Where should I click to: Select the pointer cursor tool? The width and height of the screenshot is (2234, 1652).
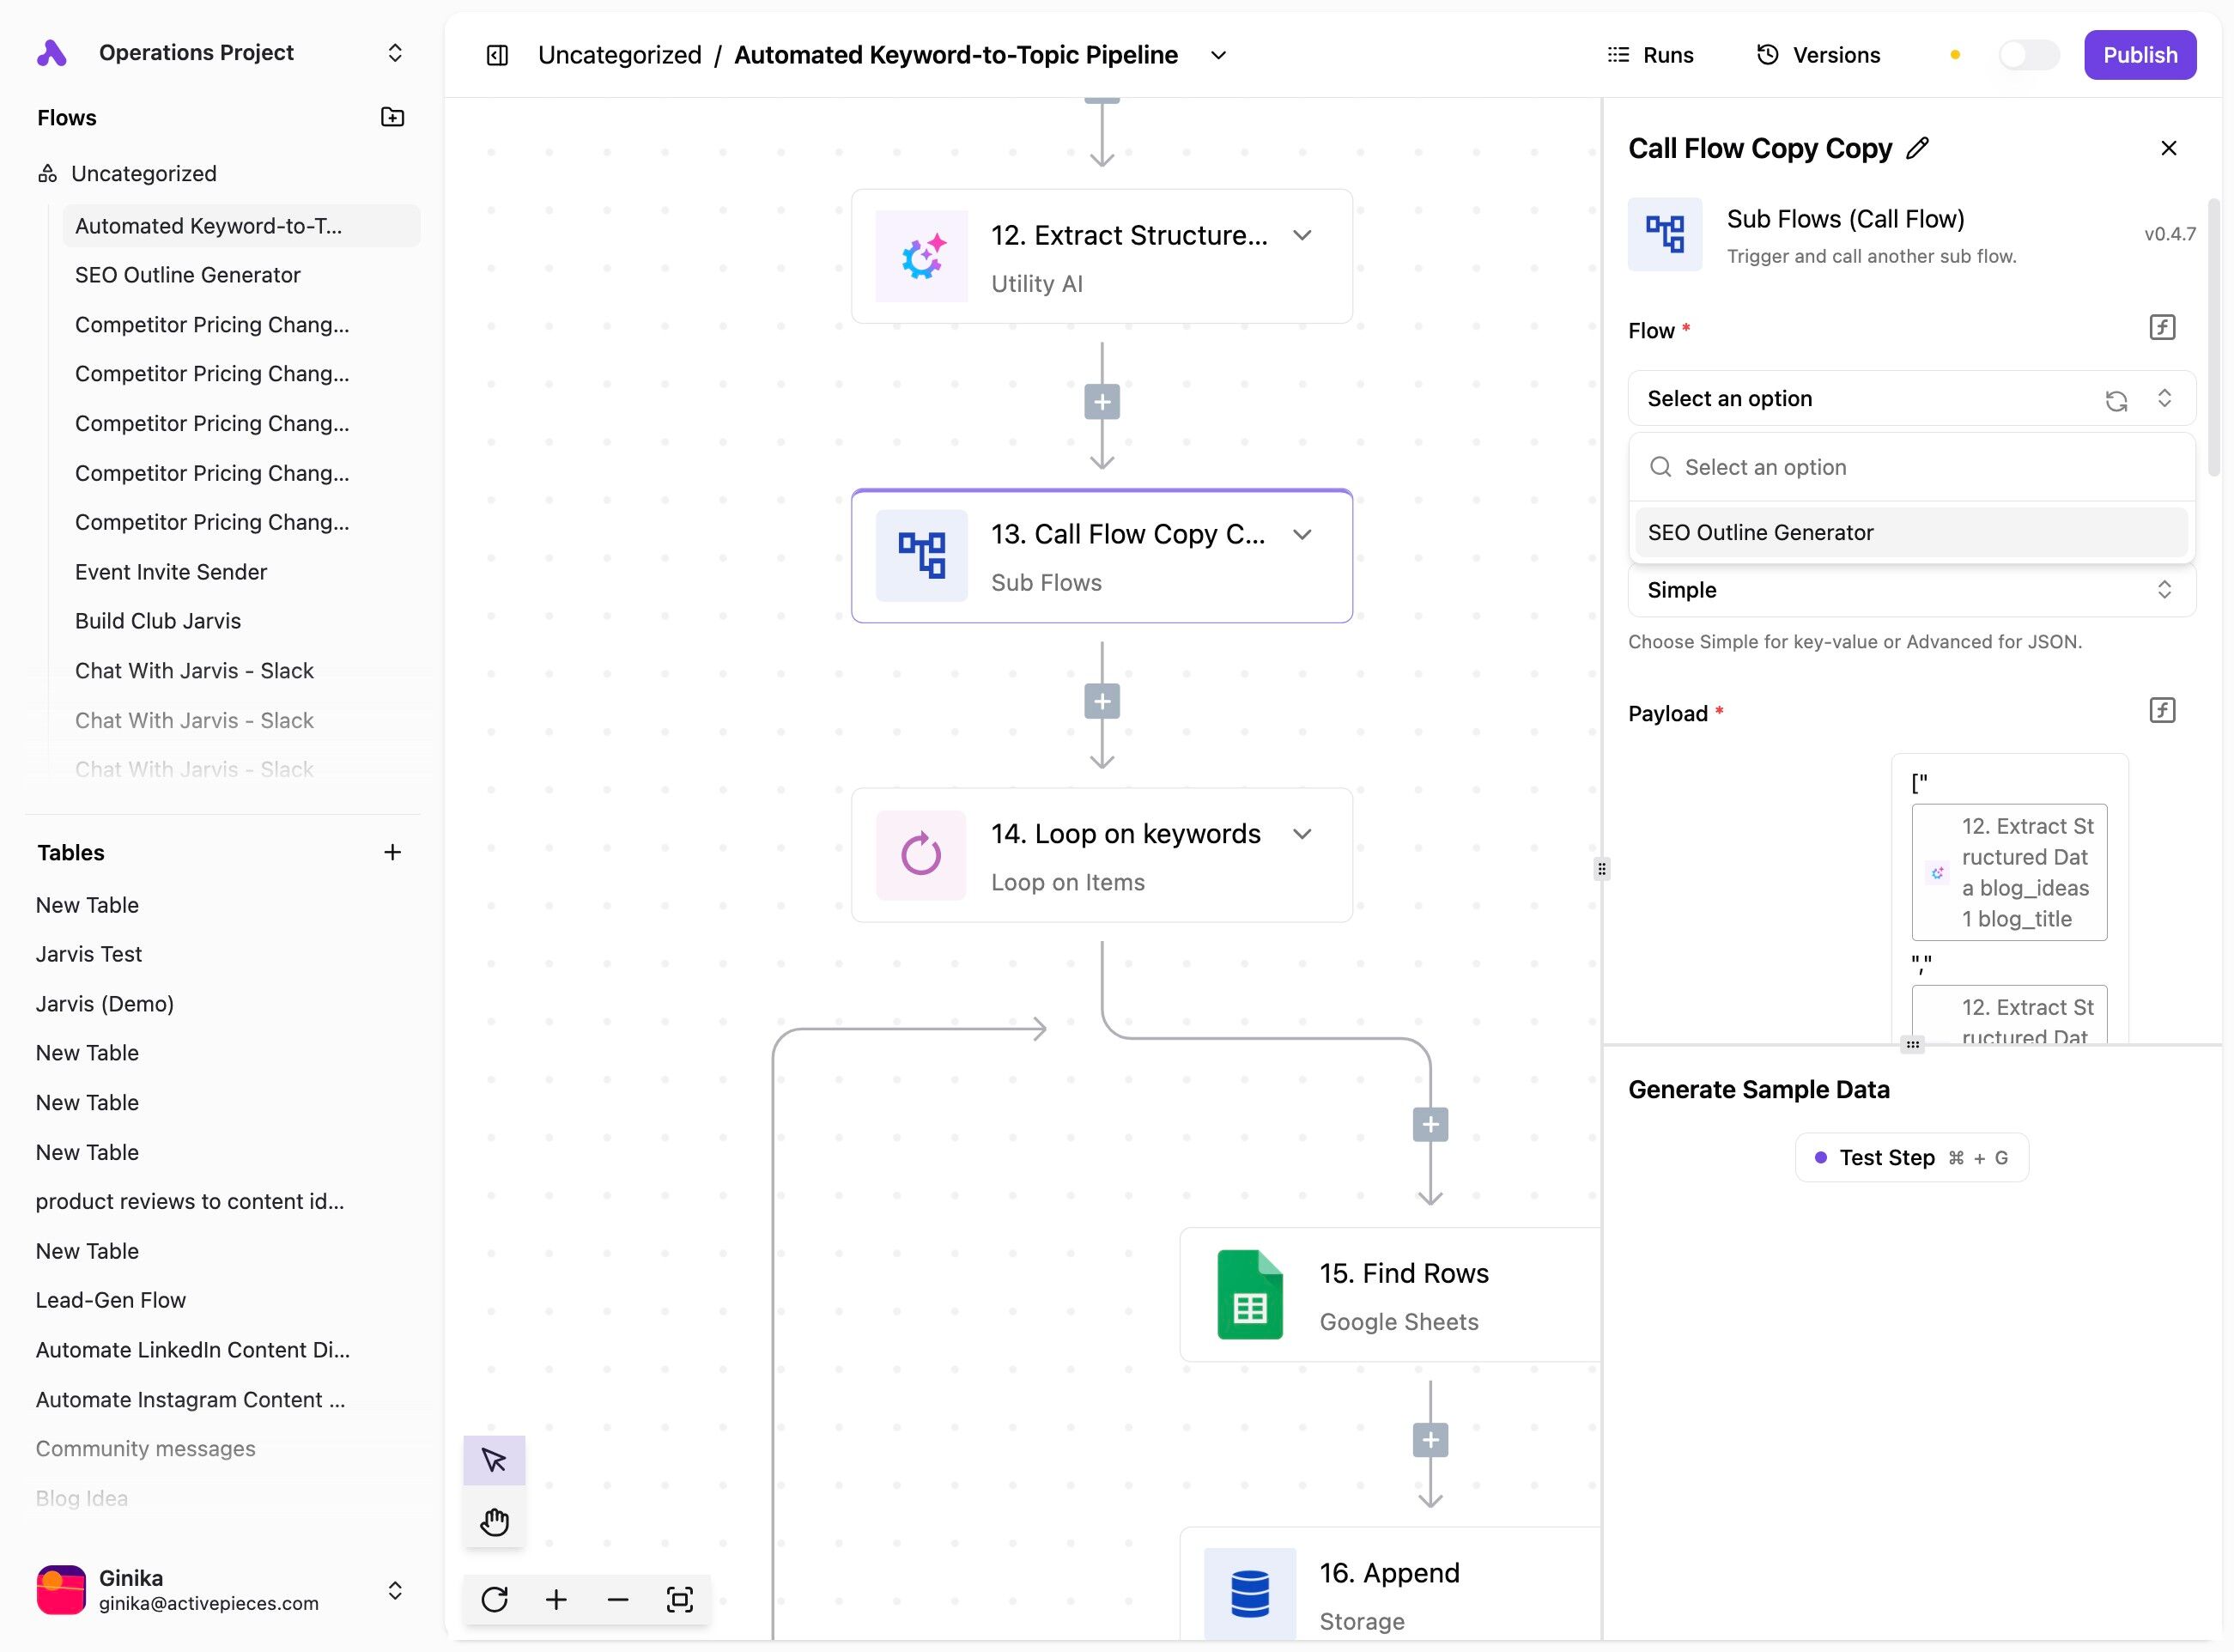pyautogui.click(x=494, y=1460)
